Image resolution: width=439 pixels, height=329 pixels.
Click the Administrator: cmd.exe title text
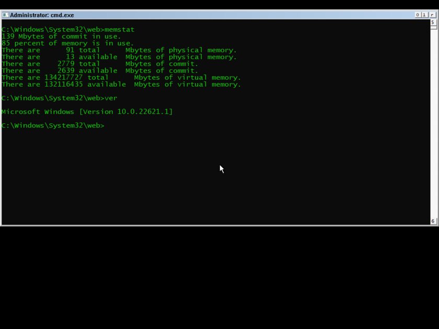pos(42,15)
